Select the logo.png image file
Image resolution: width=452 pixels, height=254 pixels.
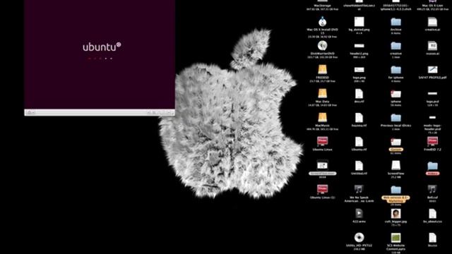tap(359, 70)
